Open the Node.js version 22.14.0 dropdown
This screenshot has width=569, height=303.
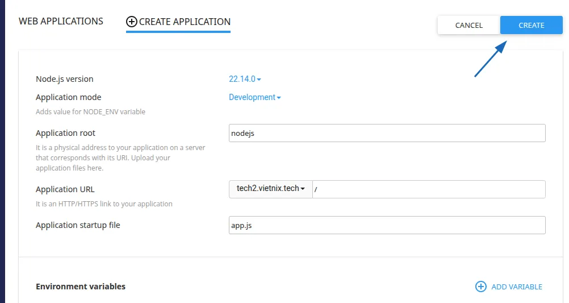coord(245,80)
